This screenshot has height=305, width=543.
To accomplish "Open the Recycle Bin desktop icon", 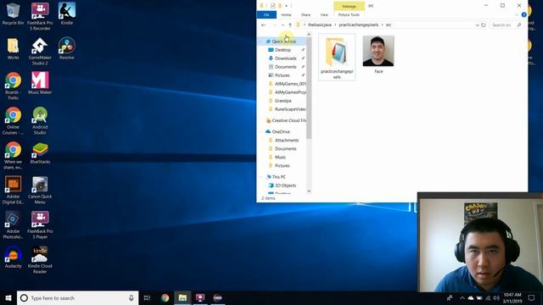I will click(x=13, y=14).
